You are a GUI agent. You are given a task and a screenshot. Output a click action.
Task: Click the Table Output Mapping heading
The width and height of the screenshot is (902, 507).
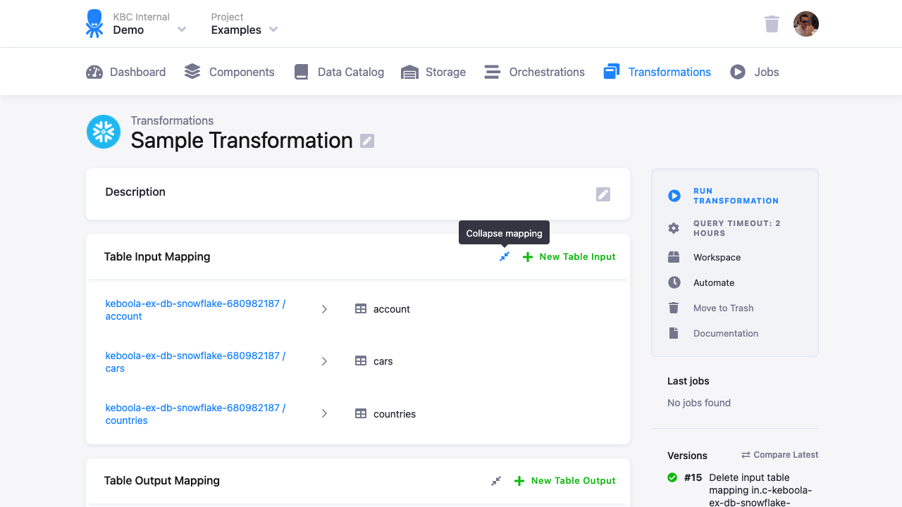[162, 481]
